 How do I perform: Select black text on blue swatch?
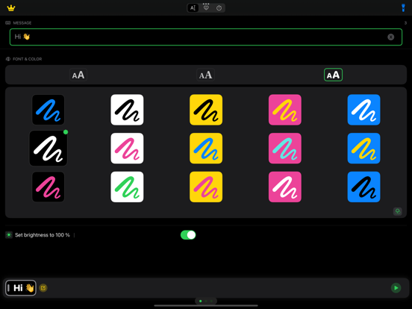tap(364, 187)
